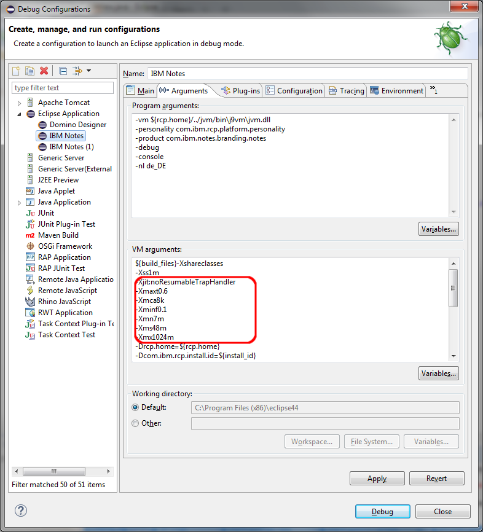Select the Default working directory radio button
The image size is (483, 532).
(x=136, y=407)
